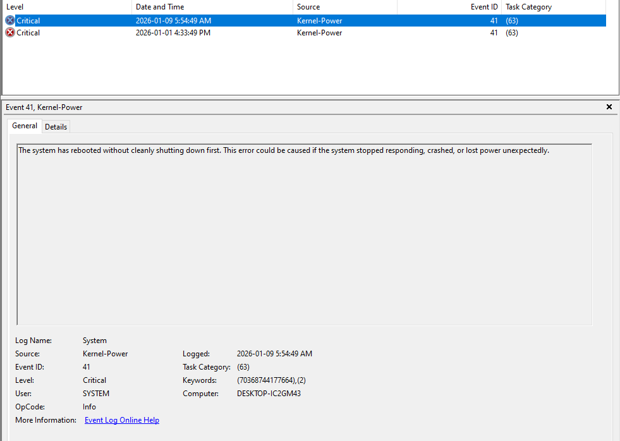Viewport: 620px width, 441px height.
Task: Click the Logged value 2026-01-09 5:54:49 AM
Action: click(x=274, y=354)
